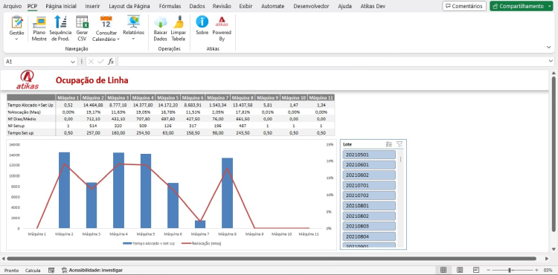Image resolution: width=558 pixels, height=275 pixels.
Task: Select Lote 20210701 in slicer
Action: pyautogui.click(x=369, y=185)
